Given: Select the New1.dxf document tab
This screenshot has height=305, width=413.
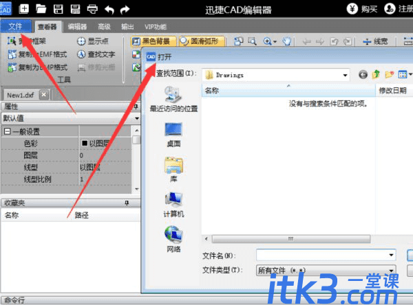Looking at the screenshot, I should (x=21, y=95).
